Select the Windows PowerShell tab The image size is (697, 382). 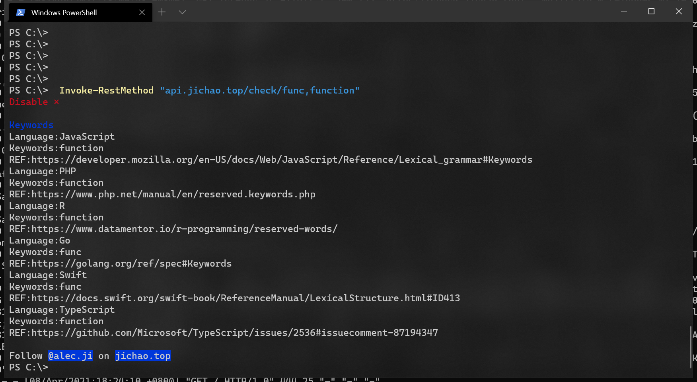coord(64,12)
